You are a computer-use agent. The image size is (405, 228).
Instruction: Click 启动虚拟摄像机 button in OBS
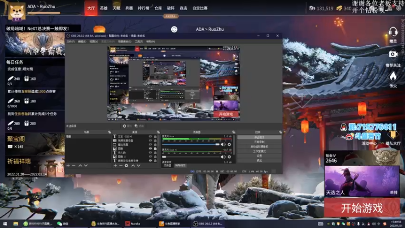[x=259, y=146]
